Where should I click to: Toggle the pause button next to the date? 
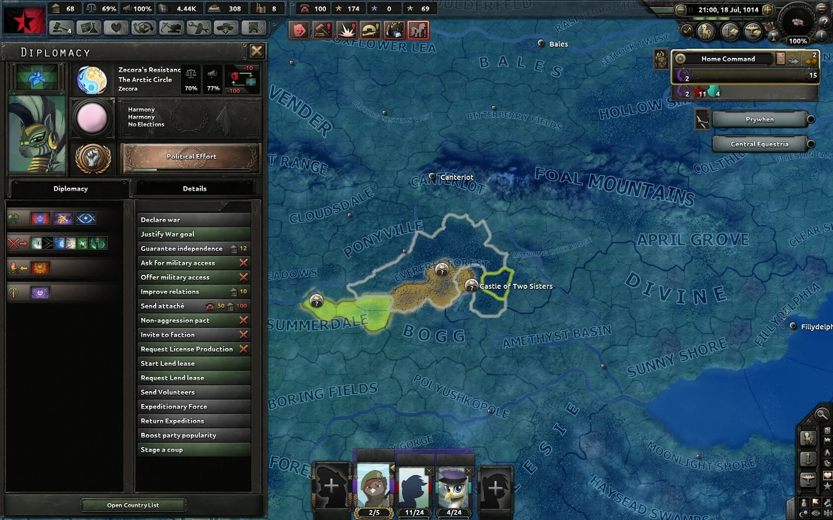pyautogui.click(x=691, y=9)
